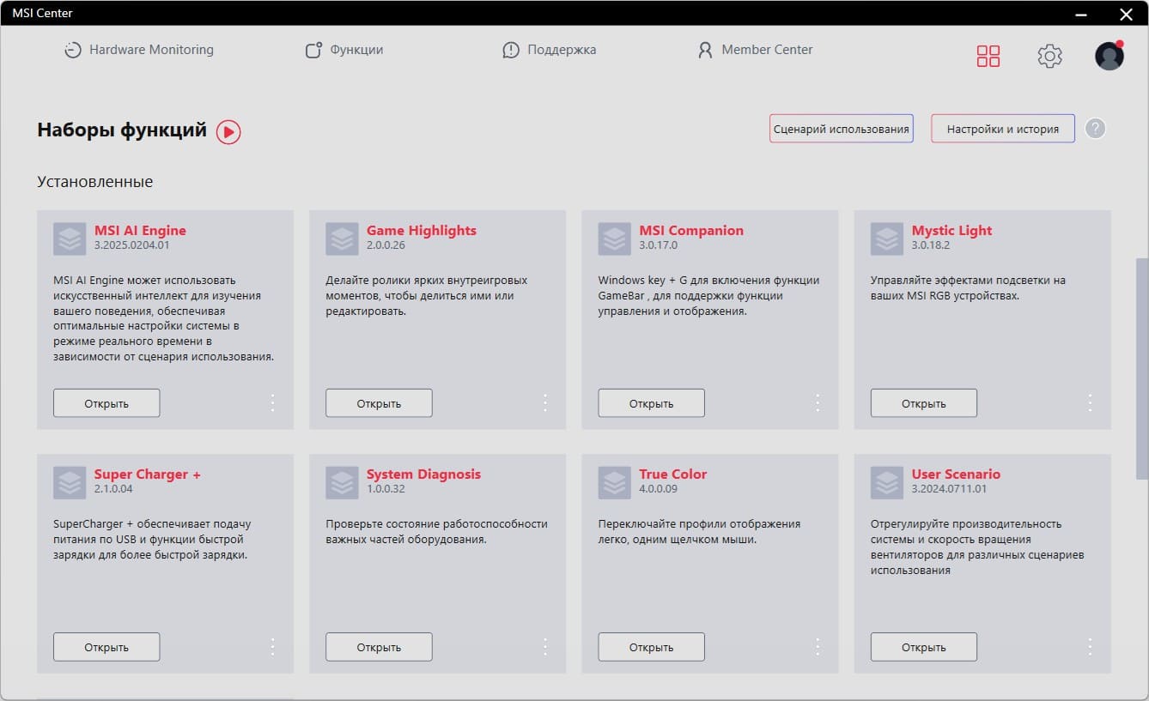Click the Super Charger + layers icon
The width and height of the screenshot is (1149, 701).
tap(70, 482)
